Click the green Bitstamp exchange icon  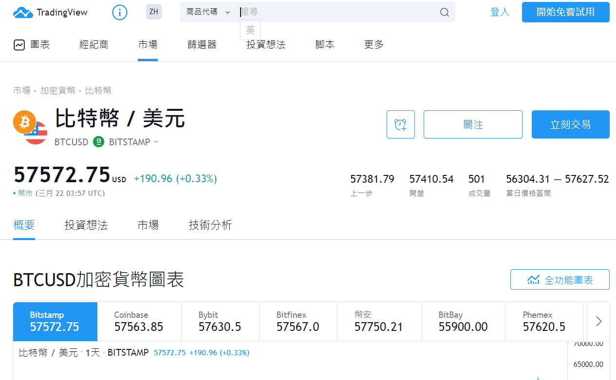pyautogui.click(x=99, y=142)
